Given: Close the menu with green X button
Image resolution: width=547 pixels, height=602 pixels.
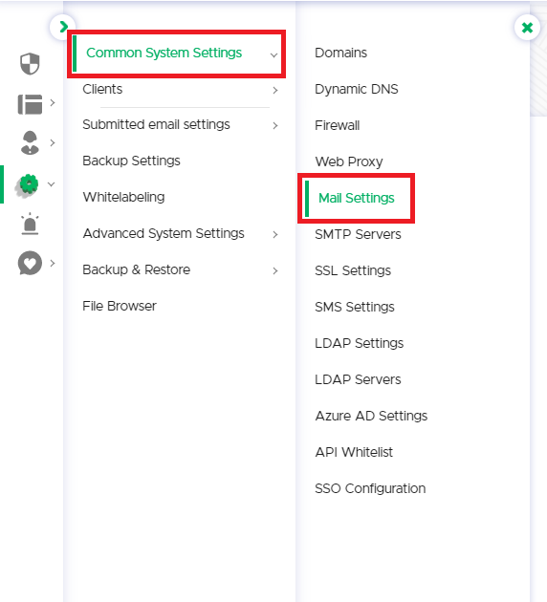Looking at the screenshot, I should 527,28.
